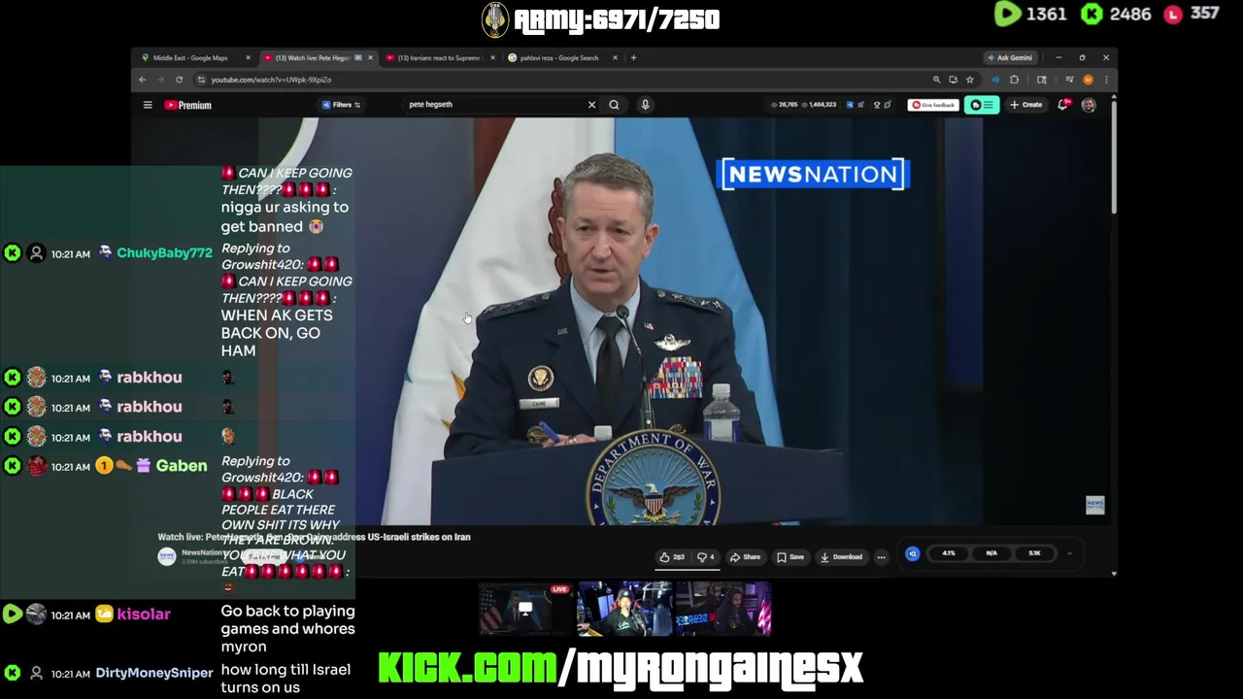Go back with the browser back arrow
Screen dimensions: 1243x699
pos(142,80)
